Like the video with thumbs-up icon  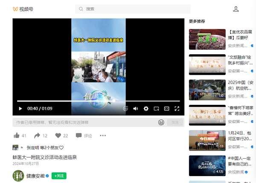(x=17, y=136)
